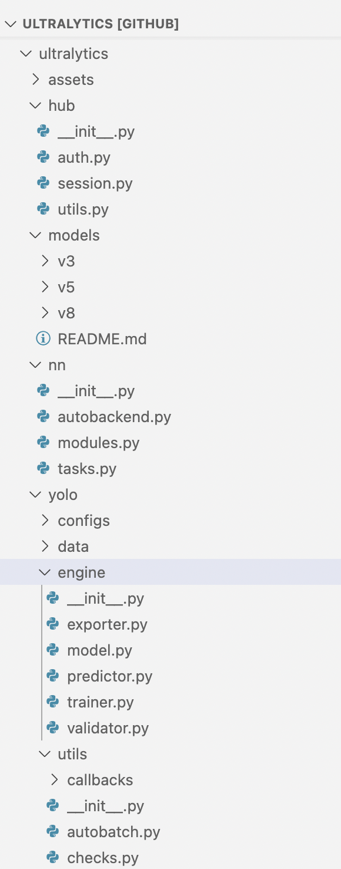Collapse the engine folder
Viewport: 341px width, 869px height.
(45, 572)
